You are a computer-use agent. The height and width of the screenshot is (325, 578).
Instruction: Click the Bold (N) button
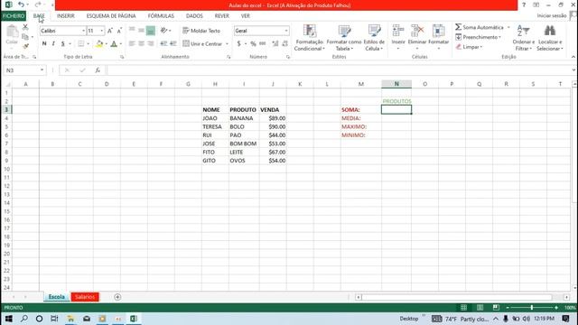(44, 43)
